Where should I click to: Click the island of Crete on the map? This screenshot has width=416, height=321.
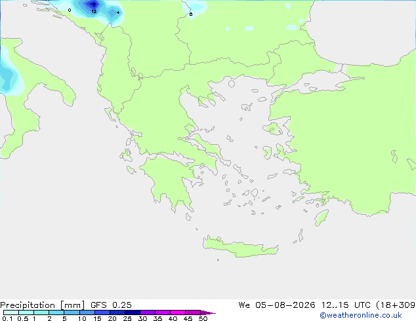pos(240,247)
